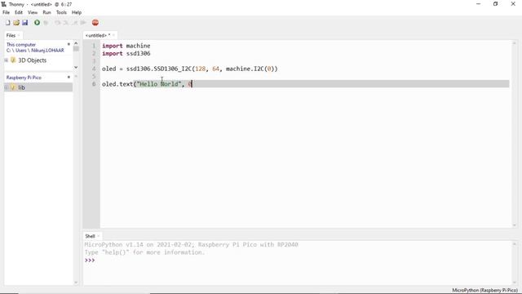Click scroll thumb in local files list
522x294 pixels.
(76, 49)
